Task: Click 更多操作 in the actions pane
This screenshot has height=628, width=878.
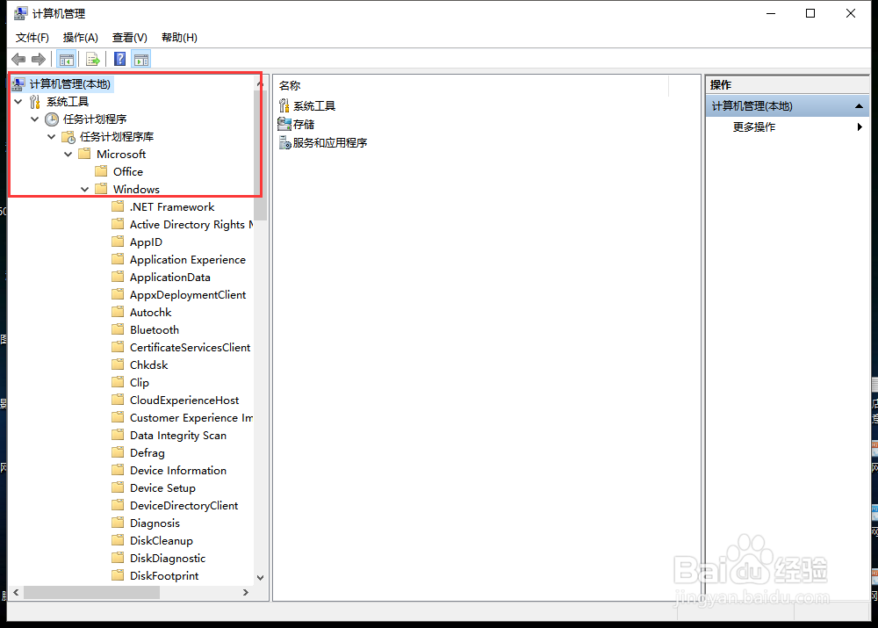Action: point(754,127)
